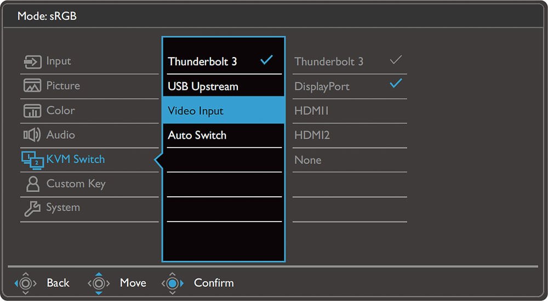Click the Mode: sRGB header text
Viewport: 548px width, 301px height.
[x=47, y=16]
